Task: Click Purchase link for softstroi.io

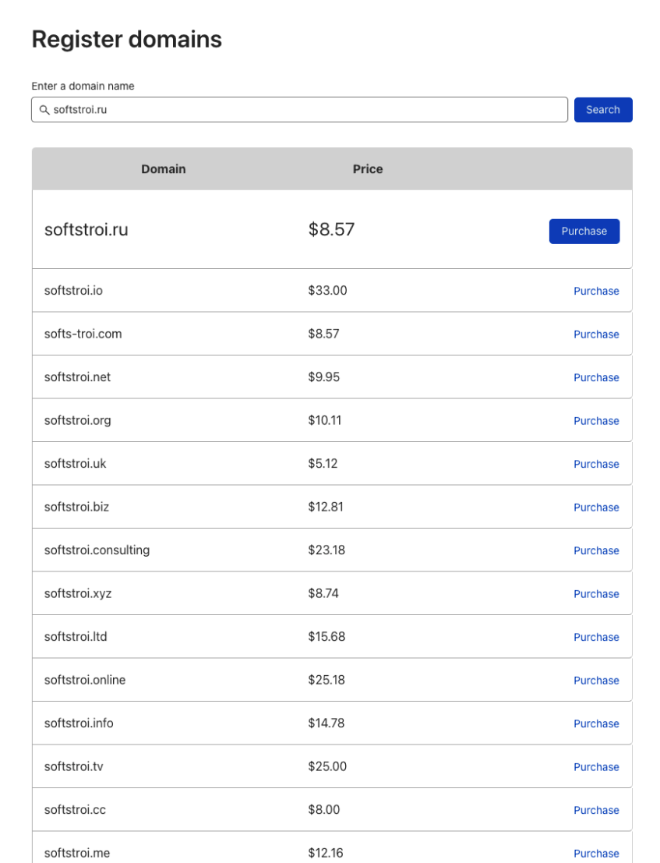Action: point(596,292)
